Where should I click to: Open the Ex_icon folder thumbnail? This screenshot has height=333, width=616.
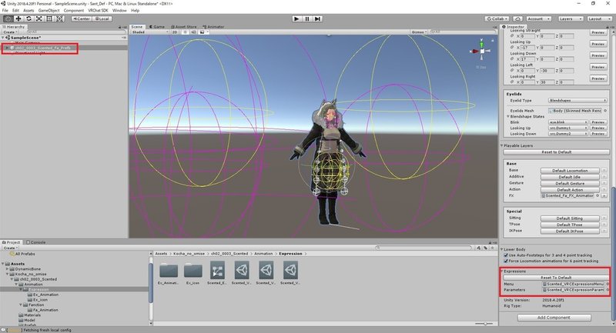click(x=193, y=271)
